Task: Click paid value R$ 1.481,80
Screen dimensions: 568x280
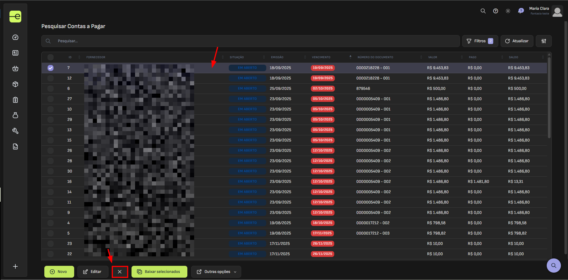Action: (478, 182)
